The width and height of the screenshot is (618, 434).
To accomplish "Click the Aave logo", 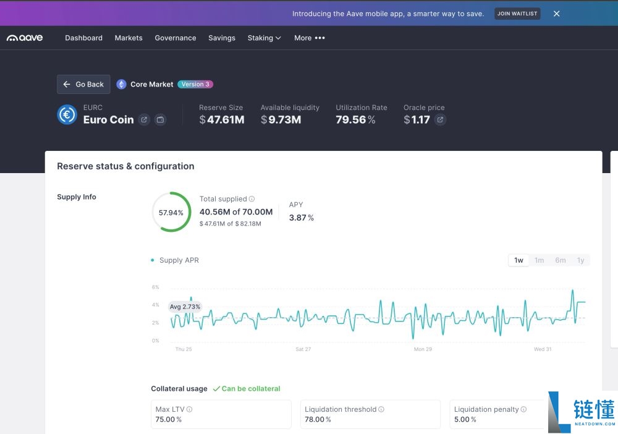I will click(x=25, y=38).
